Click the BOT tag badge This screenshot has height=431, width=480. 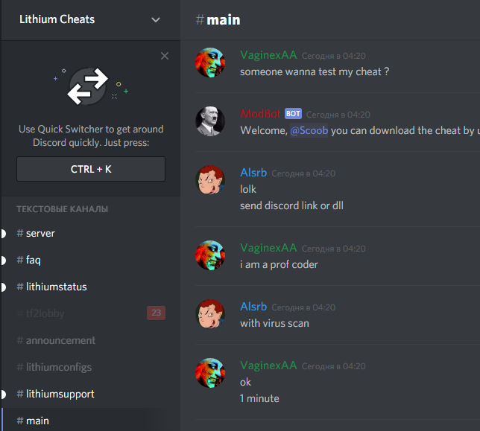(293, 114)
